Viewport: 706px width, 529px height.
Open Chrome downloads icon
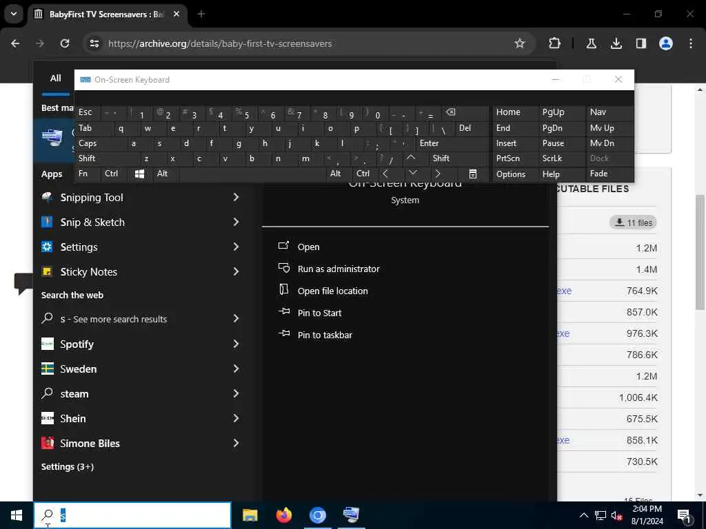[x=616, y=43]
